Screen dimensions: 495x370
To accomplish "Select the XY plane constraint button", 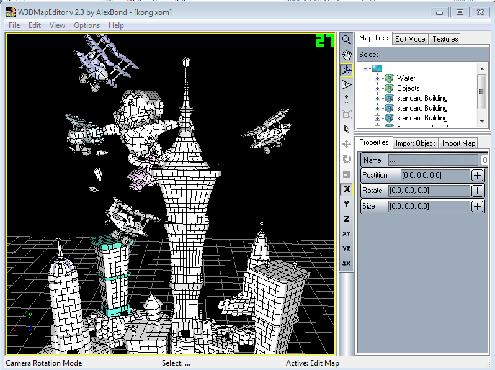I will click(347, 233).
